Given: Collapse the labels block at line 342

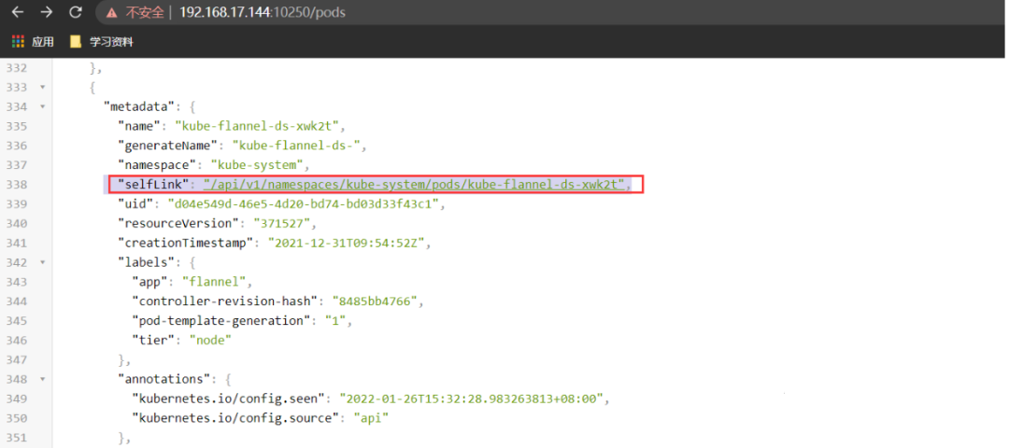Looking at the screenshot, I should point(42,262).
